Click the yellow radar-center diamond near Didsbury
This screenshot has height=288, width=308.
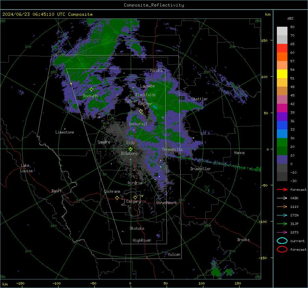(x=130, y=149)
